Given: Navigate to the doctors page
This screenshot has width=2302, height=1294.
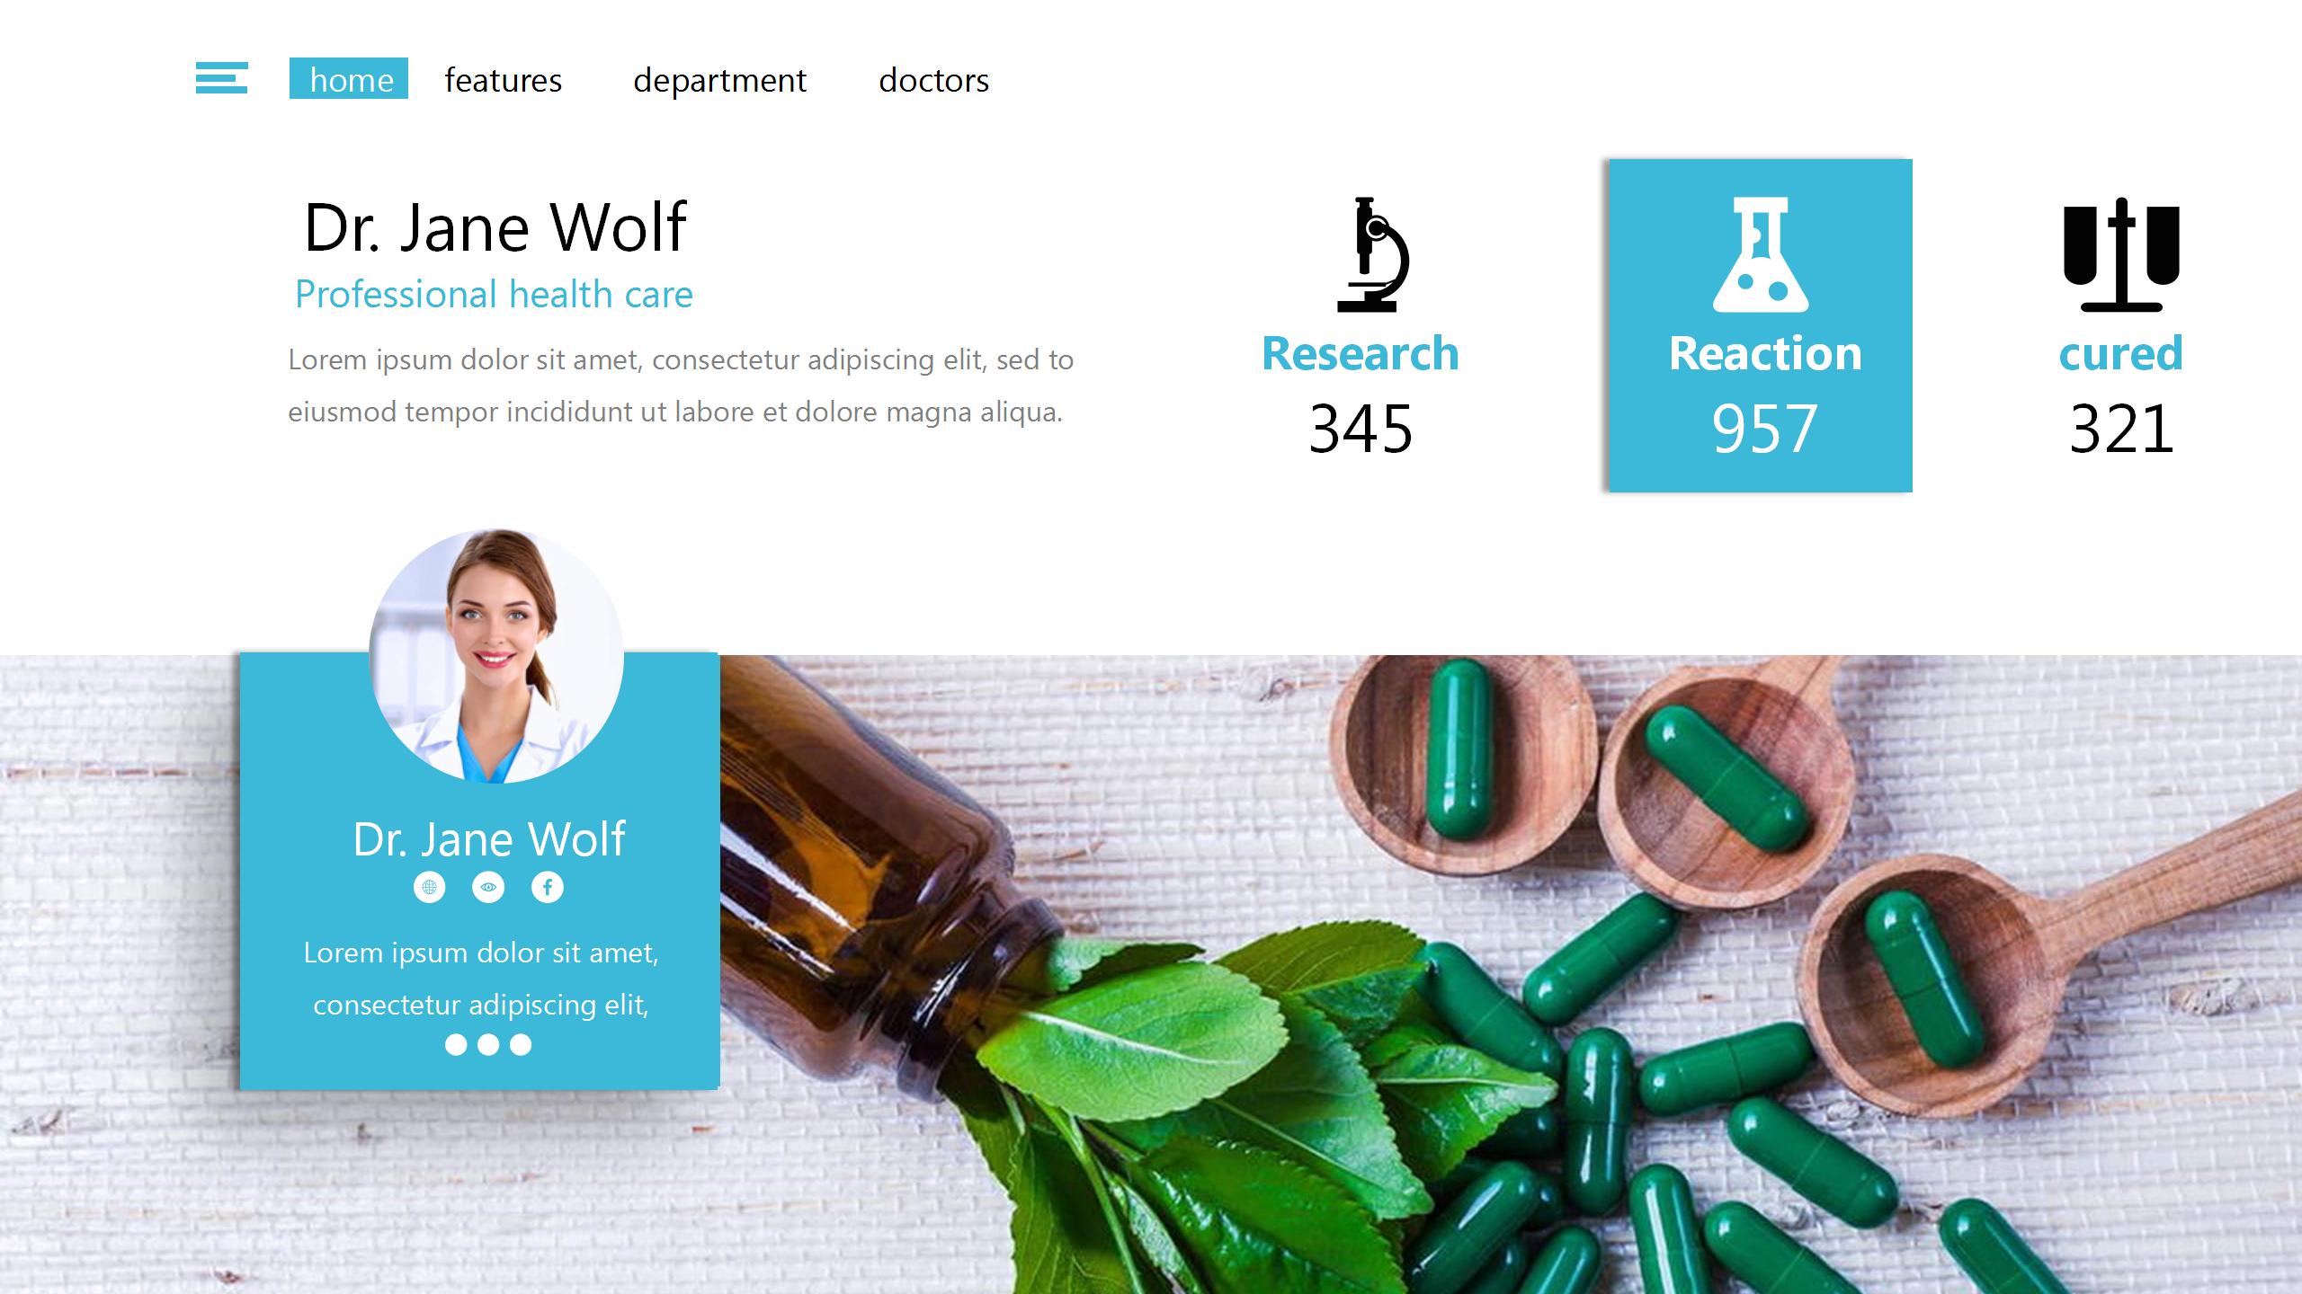Looking at the screenshot, I should tap(933, 80).
